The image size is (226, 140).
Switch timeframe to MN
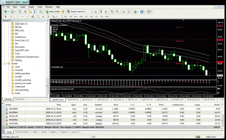pos(107,17)
